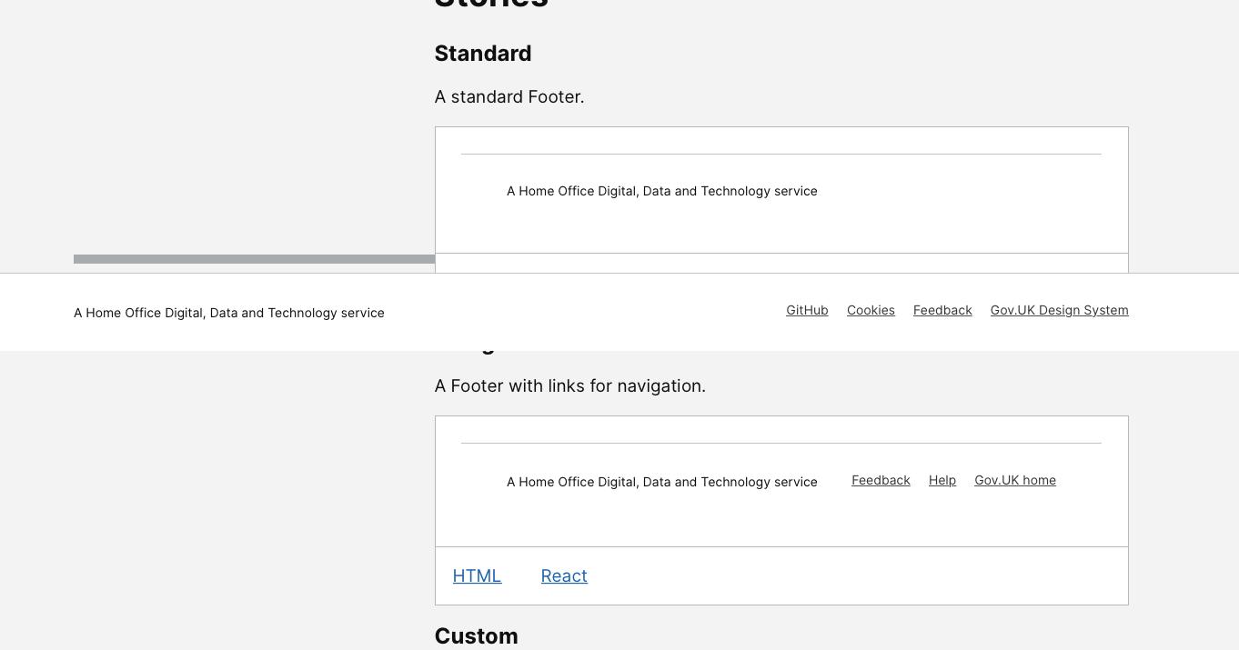The width and height of the screenshot is (1239, 650).
Task: Click the Custom section heading
Action: click(x=476, y=635)
